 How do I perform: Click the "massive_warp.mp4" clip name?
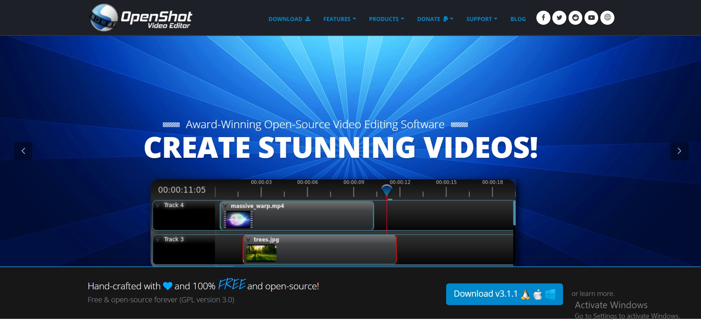coord(257,206)
